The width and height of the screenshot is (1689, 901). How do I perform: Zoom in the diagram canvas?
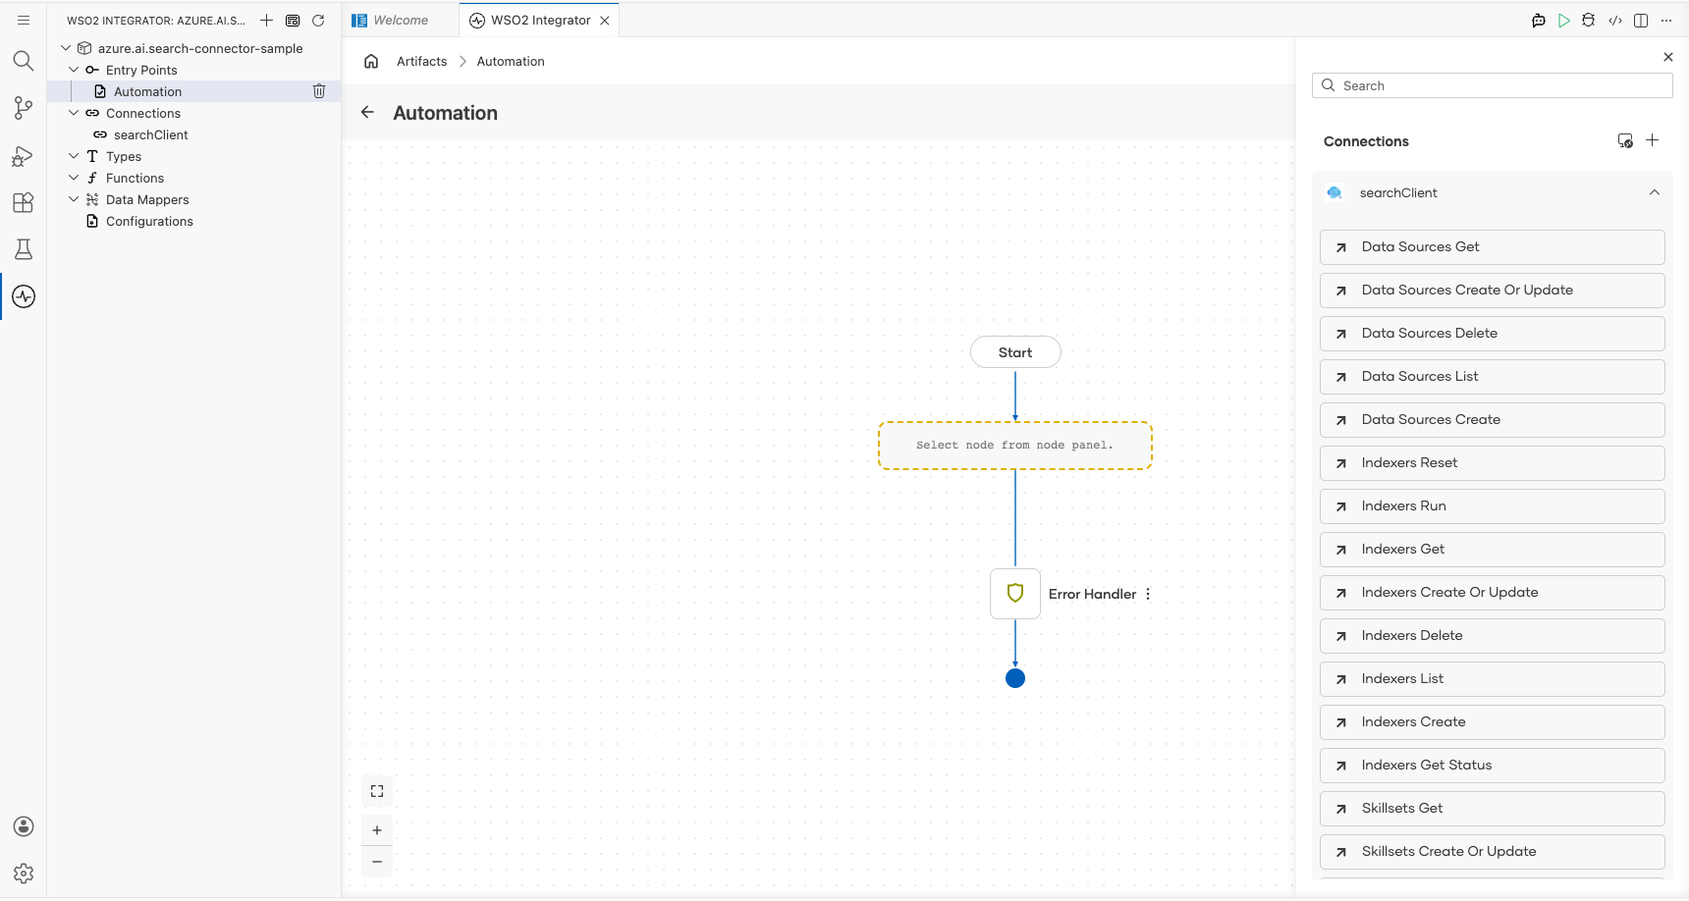377,830
